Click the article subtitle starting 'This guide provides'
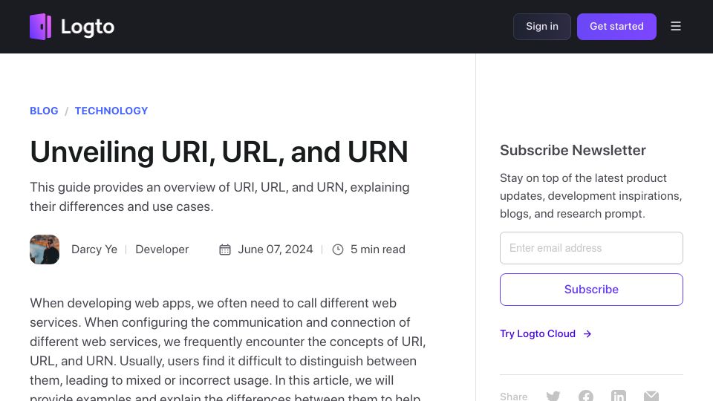Image resolution: width=713 pixels, height=401 pixels. tap(220, 197)
